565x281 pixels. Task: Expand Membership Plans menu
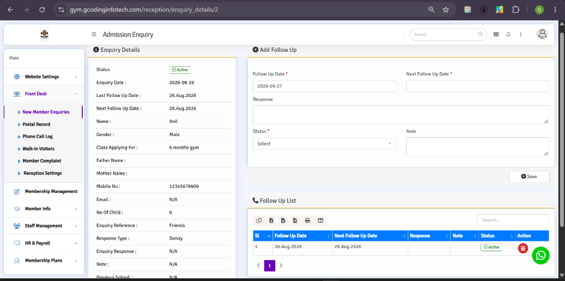tap(44, 261)
